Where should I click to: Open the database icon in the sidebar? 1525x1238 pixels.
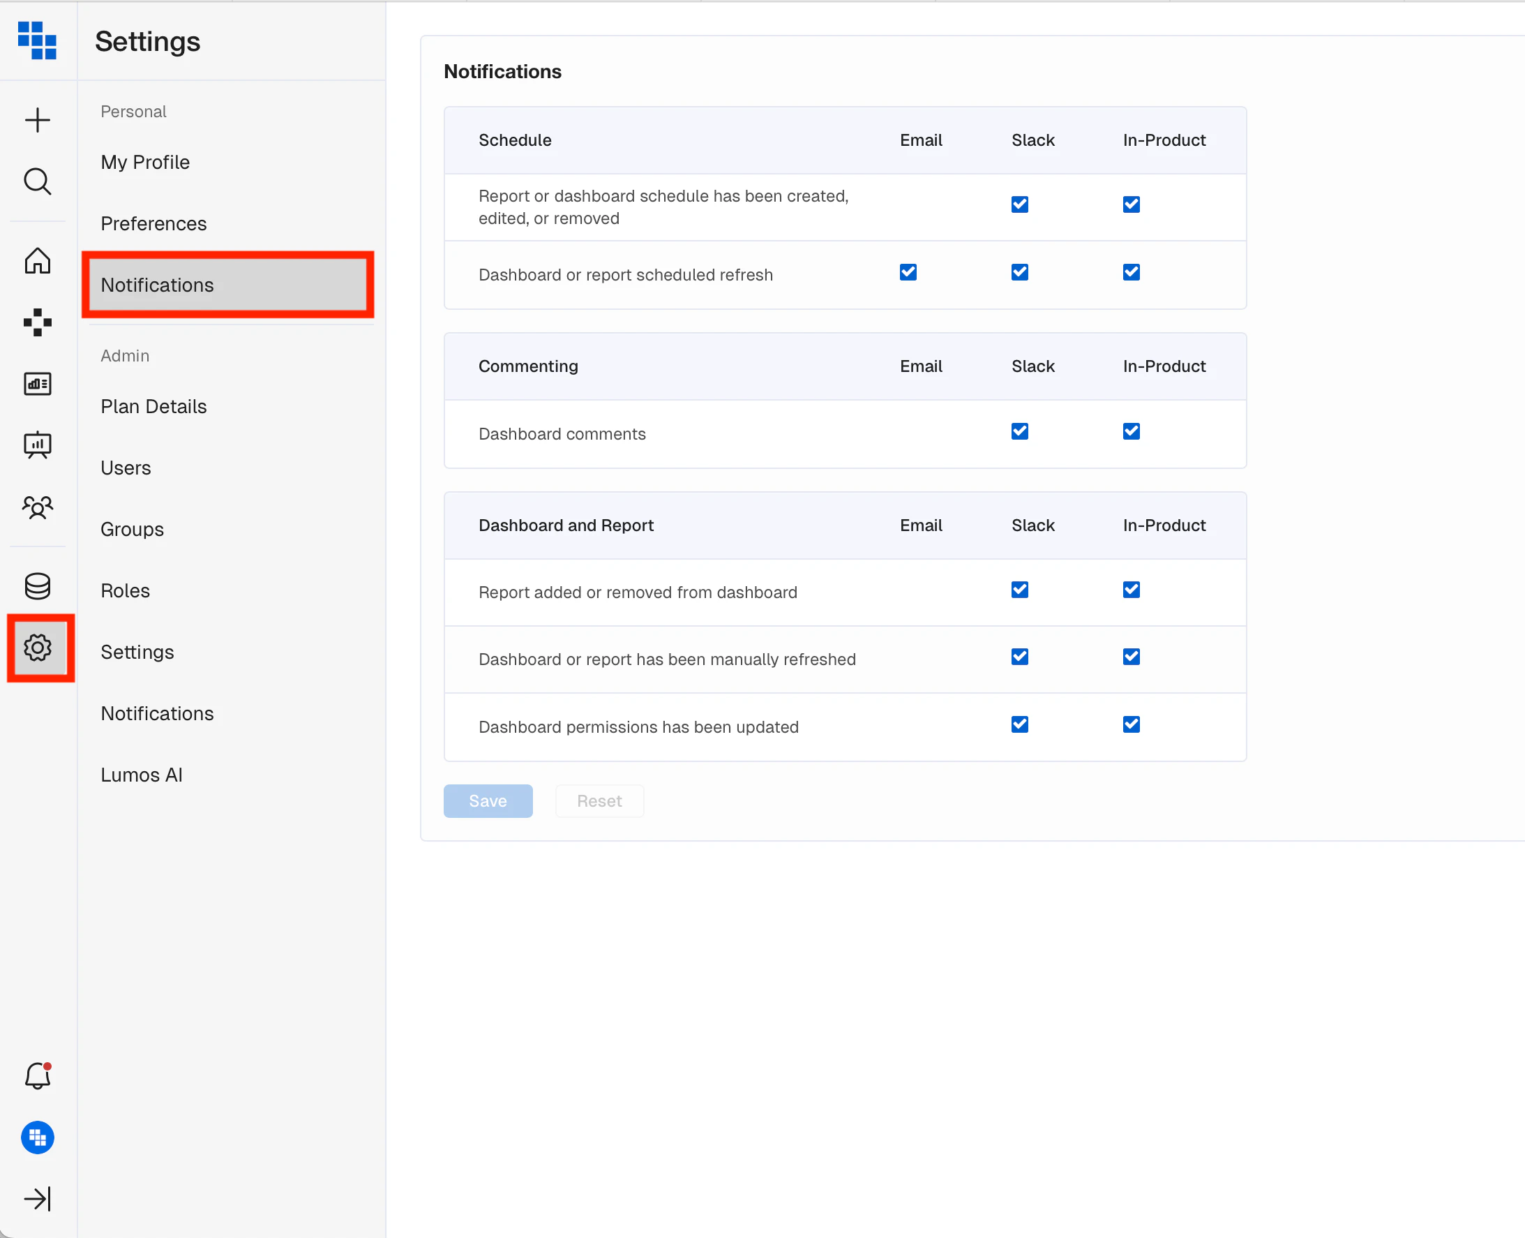tap(37, 586)
